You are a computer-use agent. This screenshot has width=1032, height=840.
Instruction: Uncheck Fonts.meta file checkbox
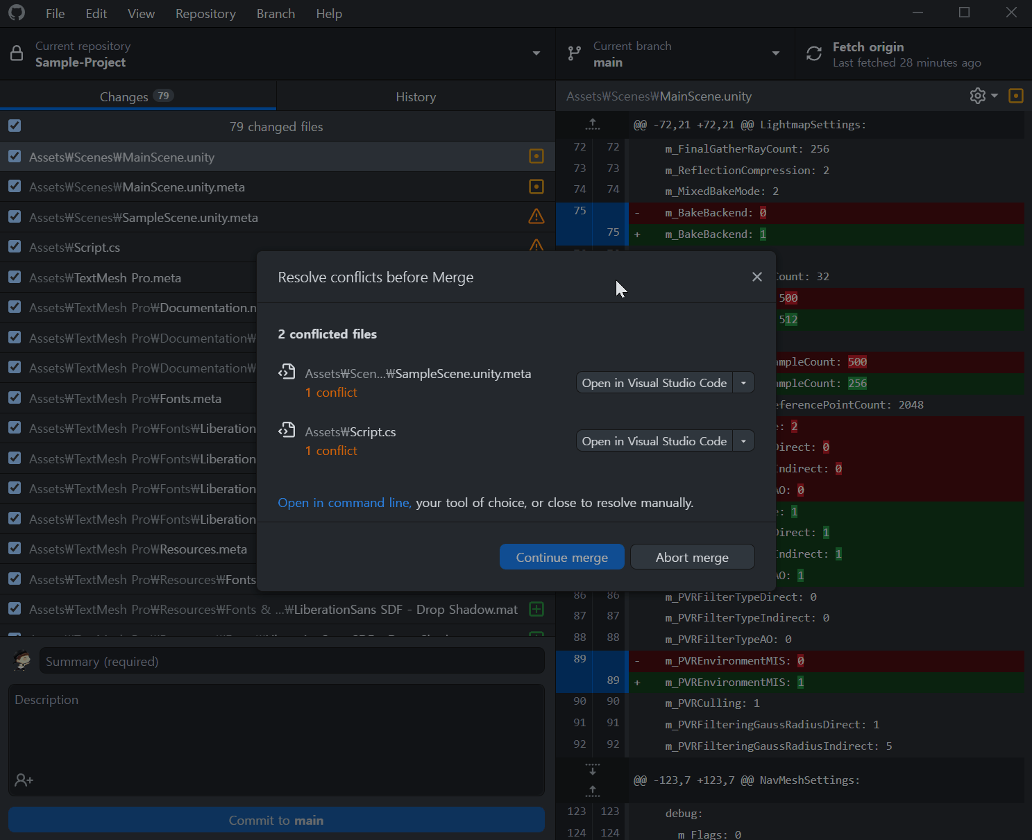click(15, 397)
